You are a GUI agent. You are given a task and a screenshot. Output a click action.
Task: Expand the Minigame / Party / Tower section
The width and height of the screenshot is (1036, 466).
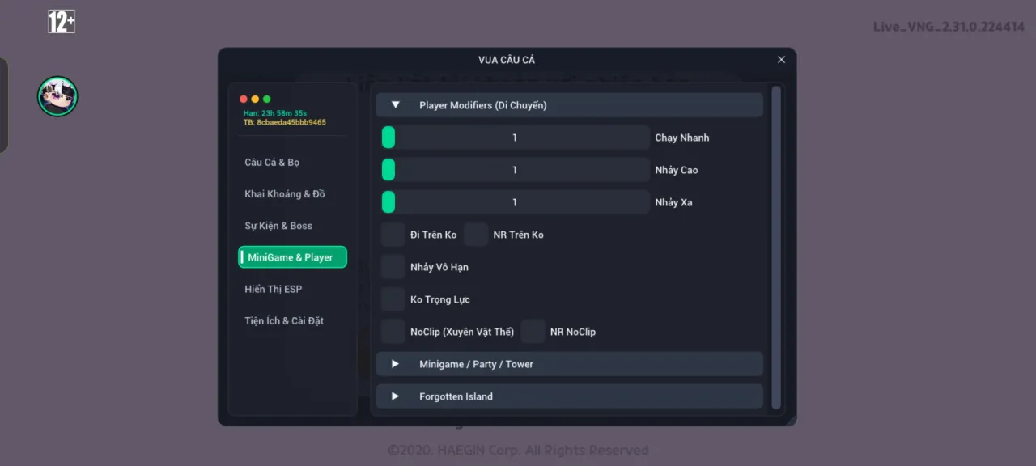coord(569,364)
